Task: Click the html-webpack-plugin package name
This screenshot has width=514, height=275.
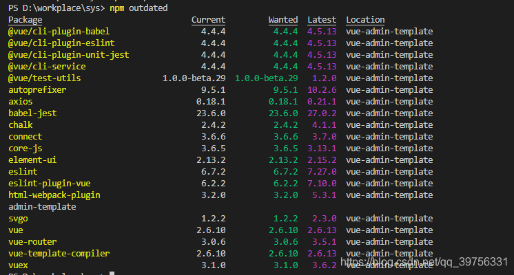Action: tap(54, 195)
